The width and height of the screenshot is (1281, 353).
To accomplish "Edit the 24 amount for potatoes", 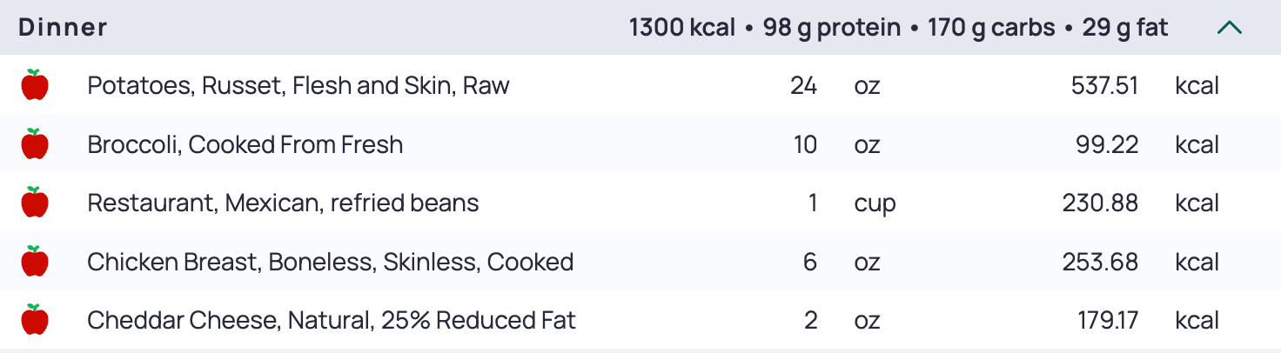I will point(803,86).
